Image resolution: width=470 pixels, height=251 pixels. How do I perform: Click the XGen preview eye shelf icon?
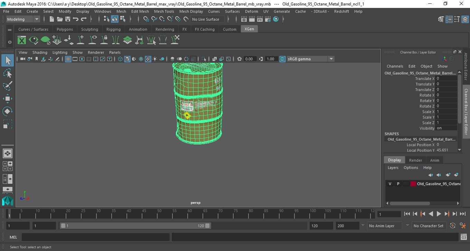(34, 40)
